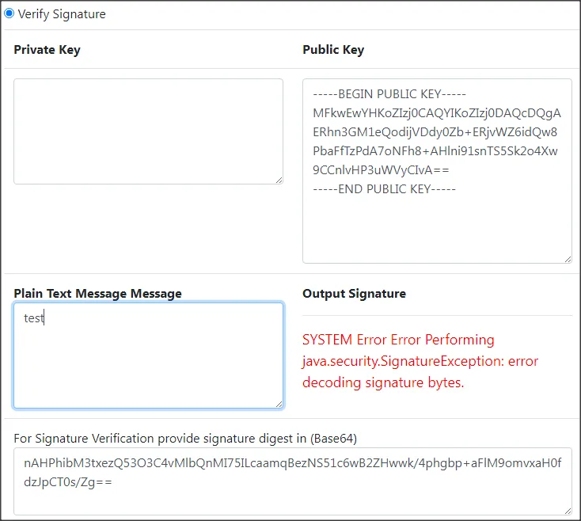Image resolution: width=581 pixels, height=521 pixels.
Task: Click the first line of the Base64 signature
Action: (x=292, y=462)
